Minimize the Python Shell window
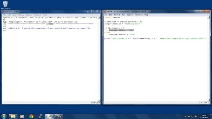Viewport: 212px width, 119px height. [x=87, y=11]
